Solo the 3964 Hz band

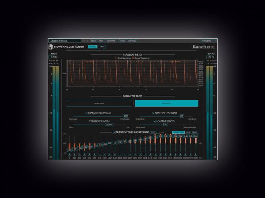140,154
